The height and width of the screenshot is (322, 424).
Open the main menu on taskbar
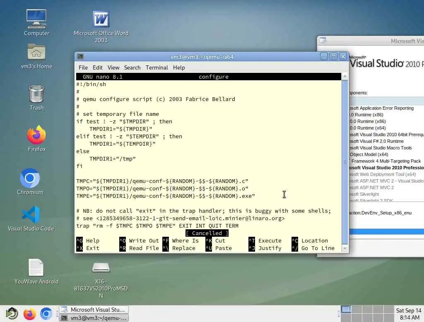point(12,314)
